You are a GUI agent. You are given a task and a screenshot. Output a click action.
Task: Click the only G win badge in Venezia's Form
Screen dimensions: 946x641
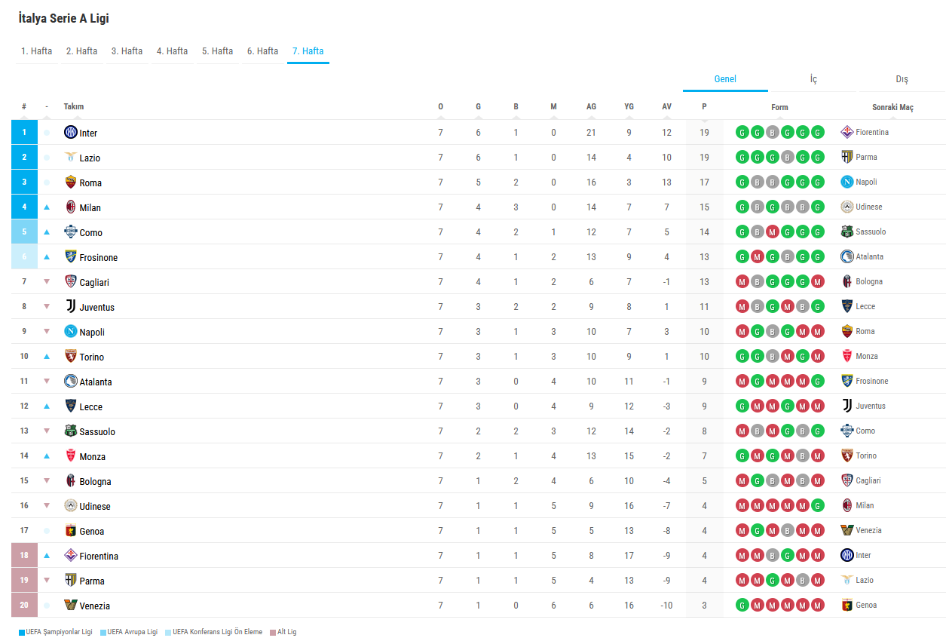coord(742,606)
